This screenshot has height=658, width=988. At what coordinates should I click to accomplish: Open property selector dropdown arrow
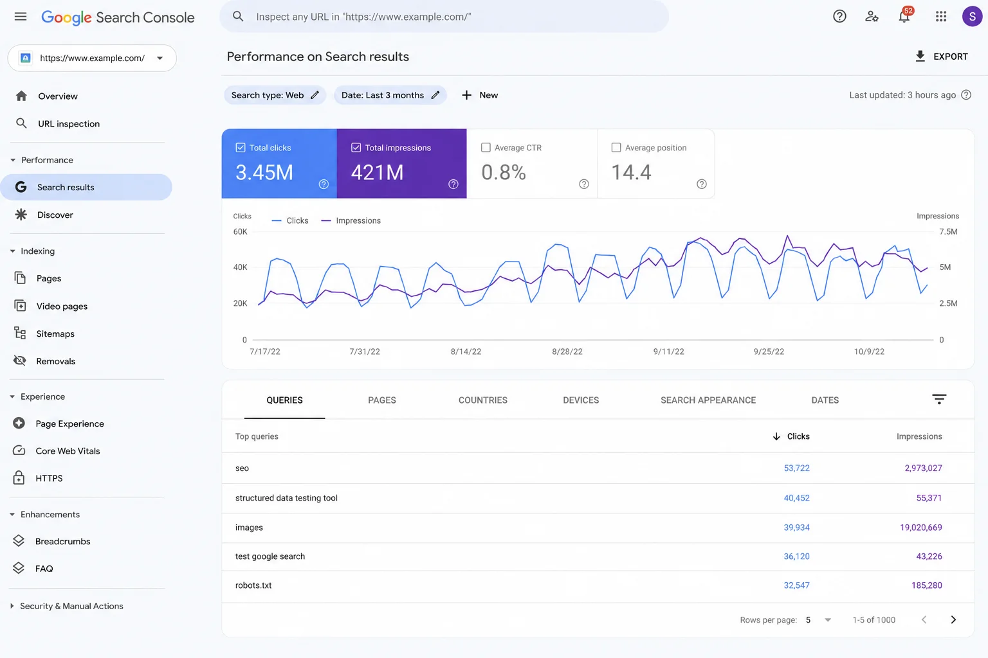point(160,58)
